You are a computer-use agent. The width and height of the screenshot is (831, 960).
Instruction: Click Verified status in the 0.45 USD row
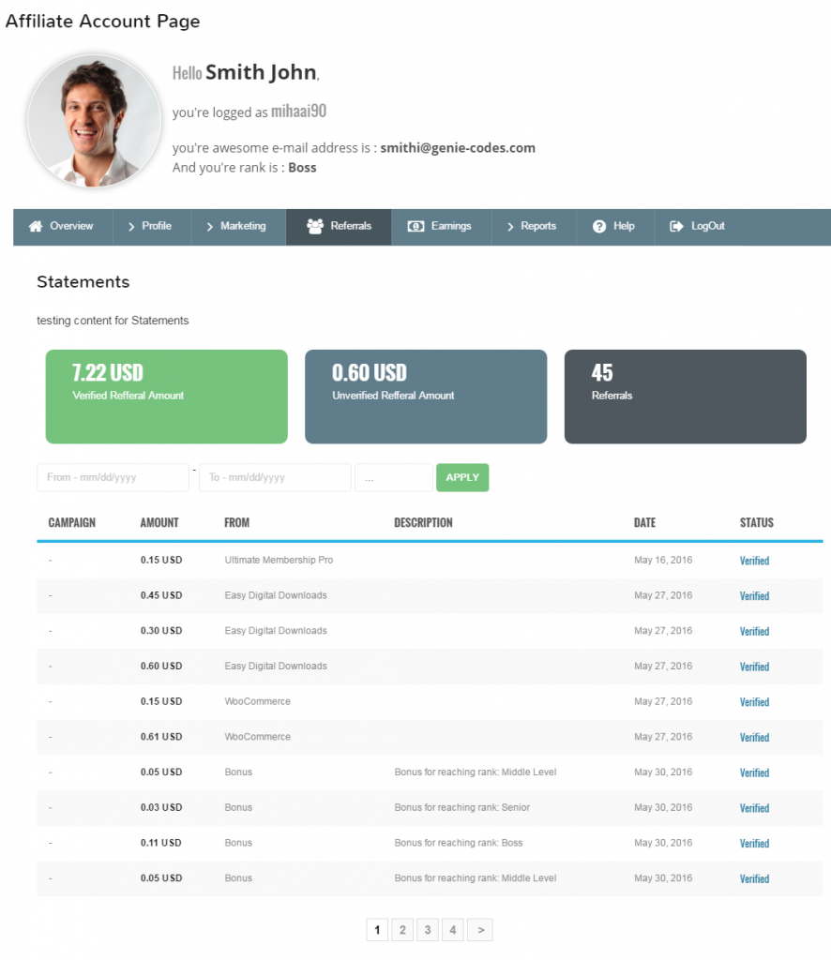pyautogui.click(x=754, y=596)
